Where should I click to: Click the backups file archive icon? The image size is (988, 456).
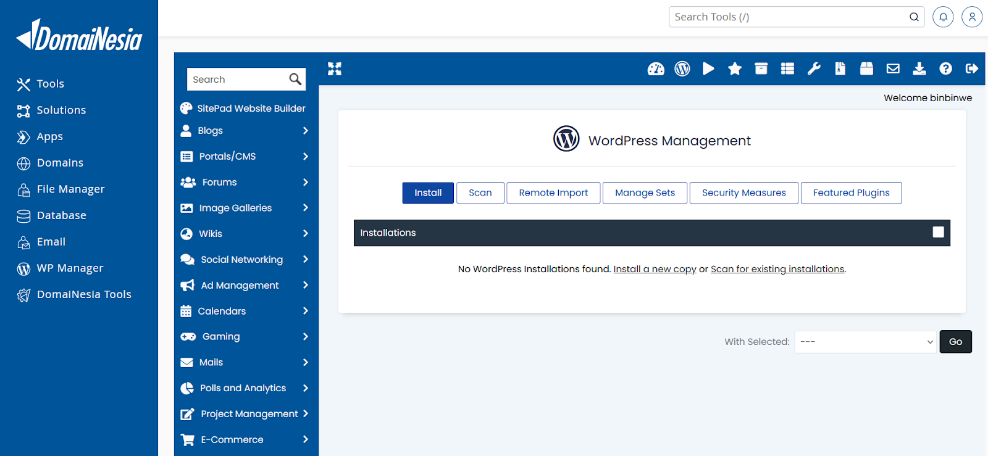[x=840, y=68]
